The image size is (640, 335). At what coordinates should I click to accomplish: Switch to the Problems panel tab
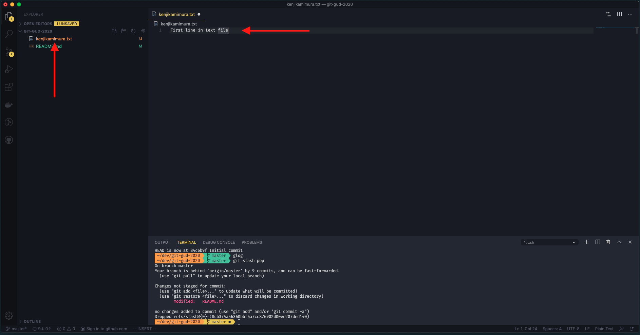tap(252, 242)
